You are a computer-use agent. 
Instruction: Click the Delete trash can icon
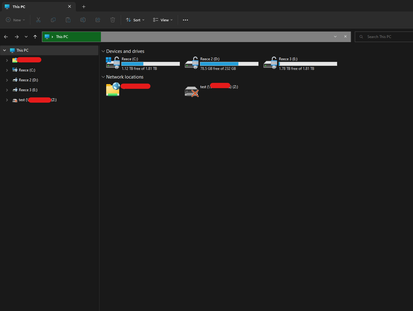tap(113, 20)
